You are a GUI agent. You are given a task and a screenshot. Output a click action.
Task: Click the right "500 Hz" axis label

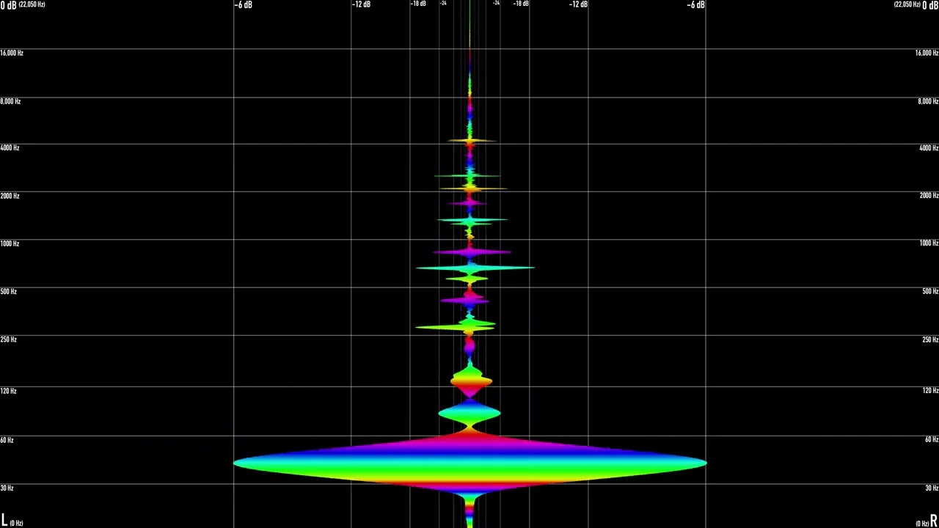click(x=930, y=292)
